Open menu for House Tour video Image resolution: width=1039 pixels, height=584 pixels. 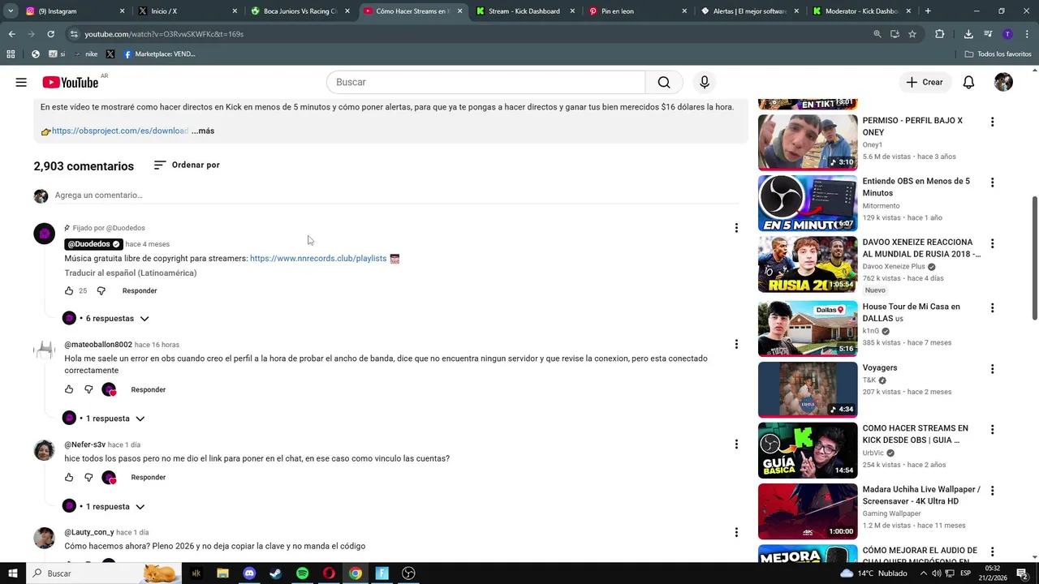coord(992,308)
